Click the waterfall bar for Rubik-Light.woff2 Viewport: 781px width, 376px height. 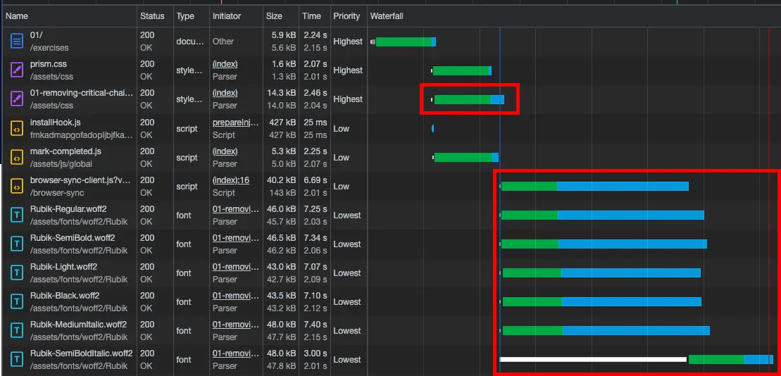coord(601,272)
